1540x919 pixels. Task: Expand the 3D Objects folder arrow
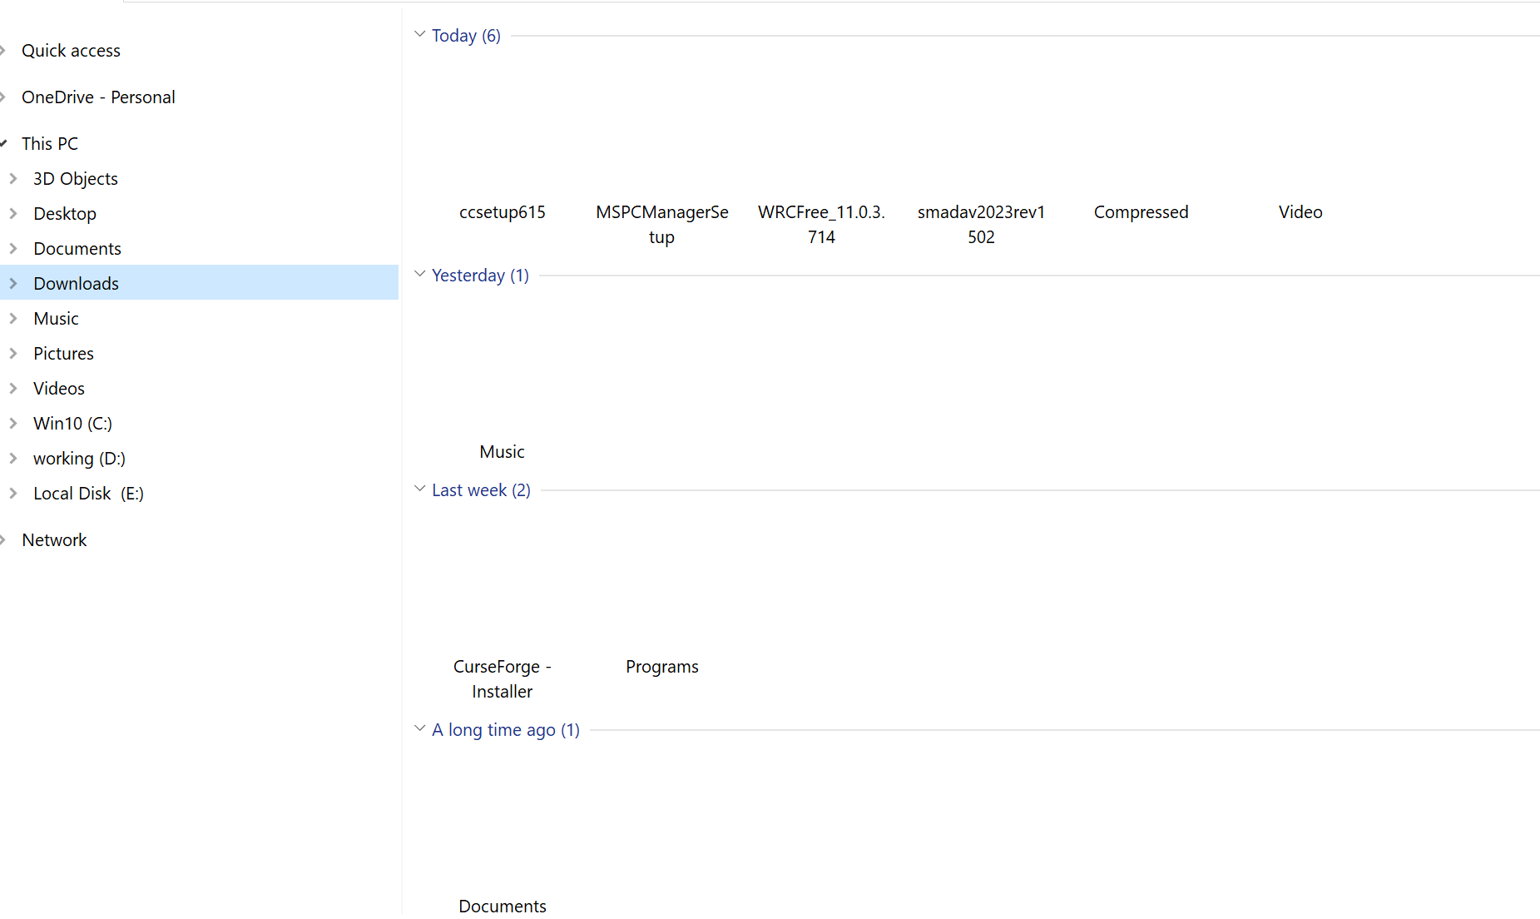[13, 179]
